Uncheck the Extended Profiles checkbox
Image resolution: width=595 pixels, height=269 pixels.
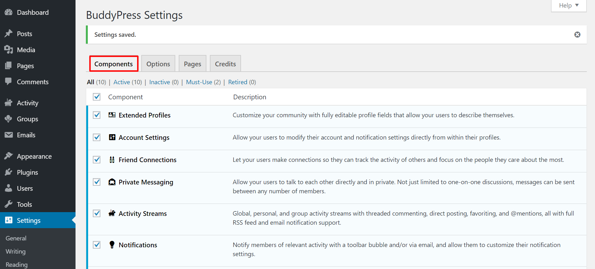pos(97,115)
